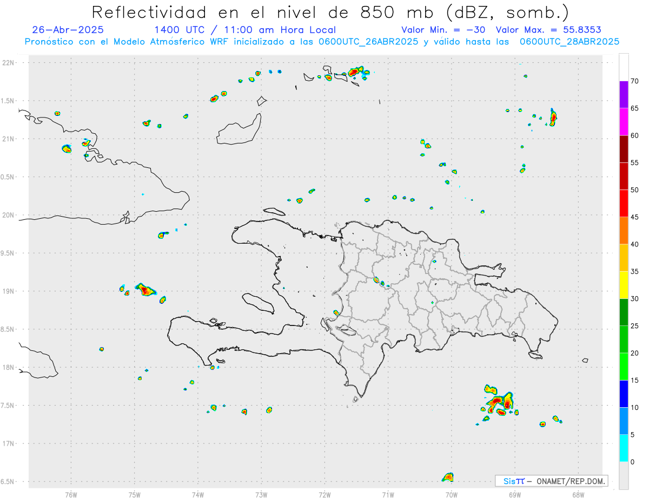The height and width of the screenshot is (502, 649).
Task: Click the yellow 30–35 dBZ colorbar segment
Action: click(624, 285)
